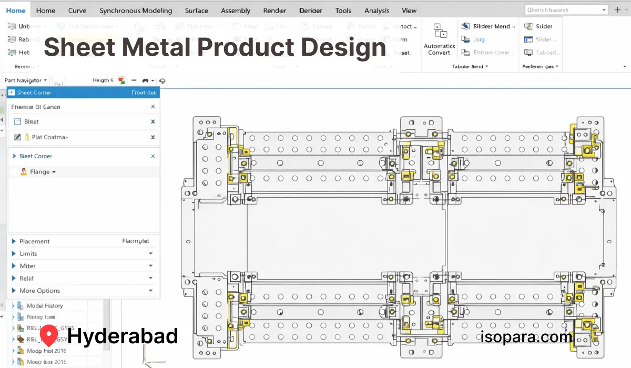
Task: Click the Flange feature icon
Action: tap(24, 172)
